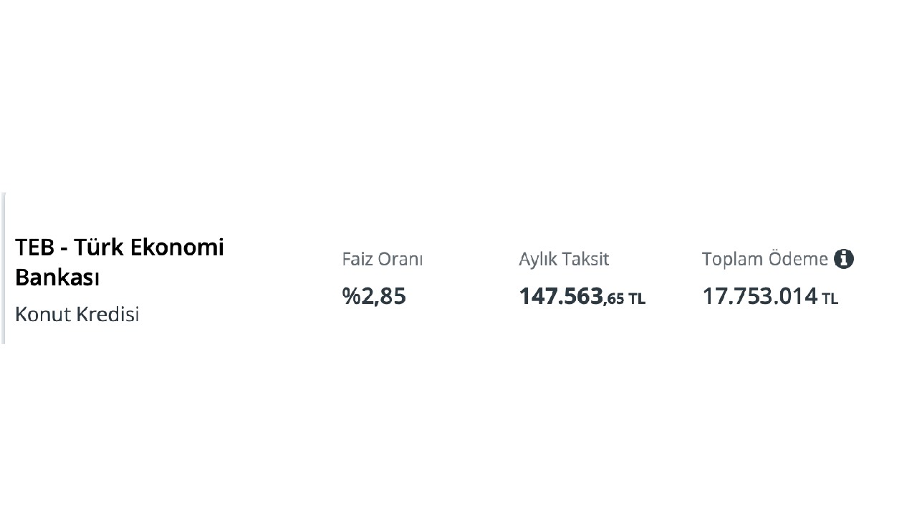The height and width of the screenshot is (515, 917).
Task: Select the 17.753.014 total payment figure
Action: (759, 296)
